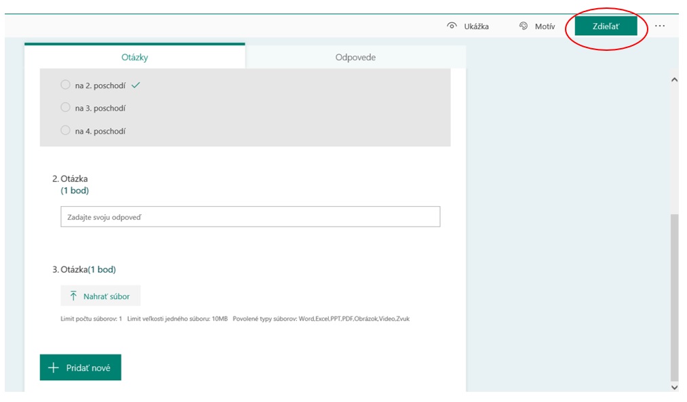Select the 'na 2. poschodí' radio option

pyautogui.click(x=65, y=85)
